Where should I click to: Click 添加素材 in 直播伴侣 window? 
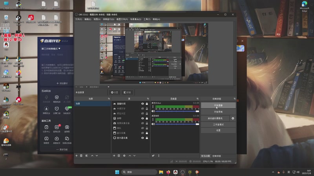click(62, 83)
